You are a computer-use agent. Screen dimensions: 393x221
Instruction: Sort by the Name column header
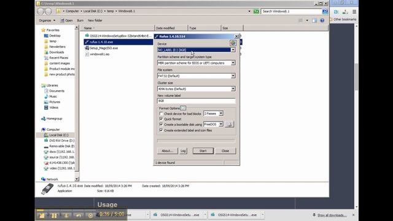pyautogui.click(x=117, y=28)
